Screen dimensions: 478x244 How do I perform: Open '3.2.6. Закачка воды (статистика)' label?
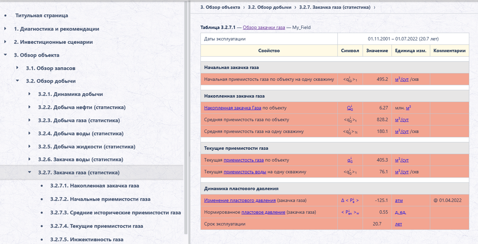[x=80, y=159]
